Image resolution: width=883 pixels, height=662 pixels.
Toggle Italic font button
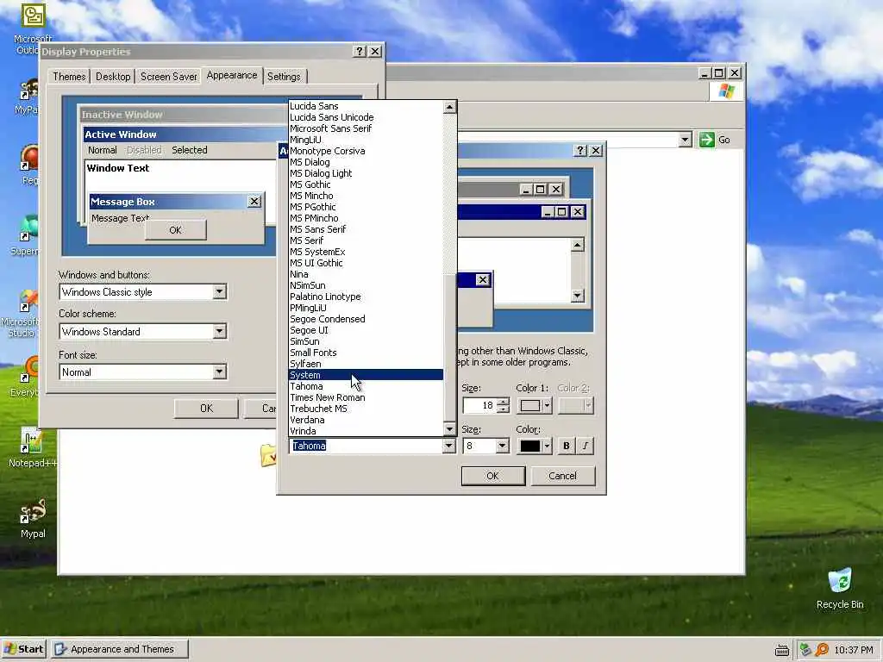point(586,446)
